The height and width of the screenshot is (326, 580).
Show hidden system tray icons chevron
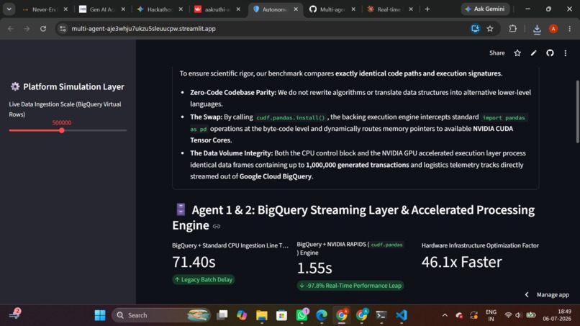pyautogui.click(x=445, y=315)
